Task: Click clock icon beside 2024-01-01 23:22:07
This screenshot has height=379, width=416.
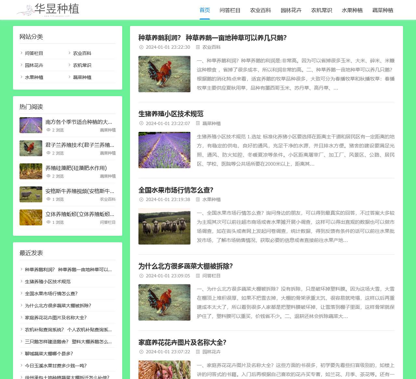Action: pyautogui.click(x=141, y=123)
